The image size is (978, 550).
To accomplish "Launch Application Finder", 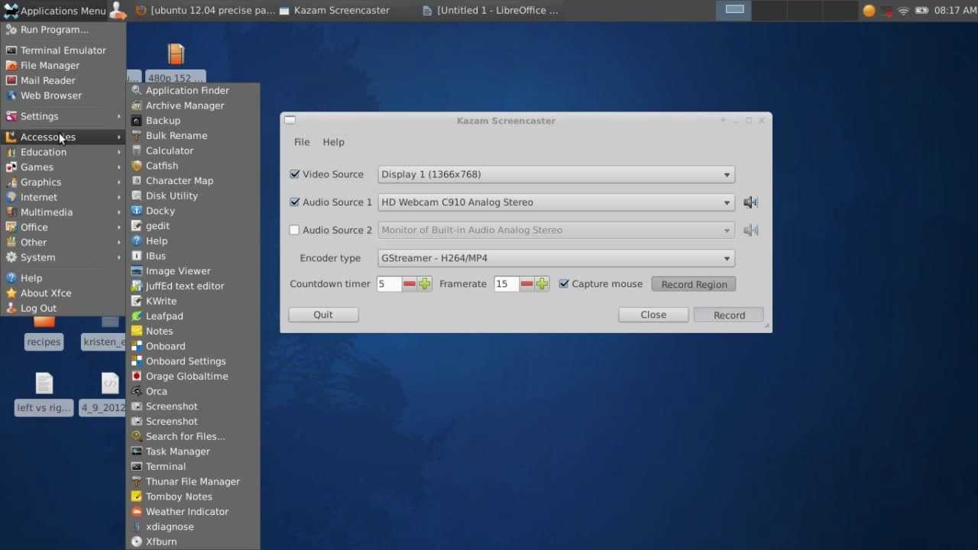I will 193,90.
